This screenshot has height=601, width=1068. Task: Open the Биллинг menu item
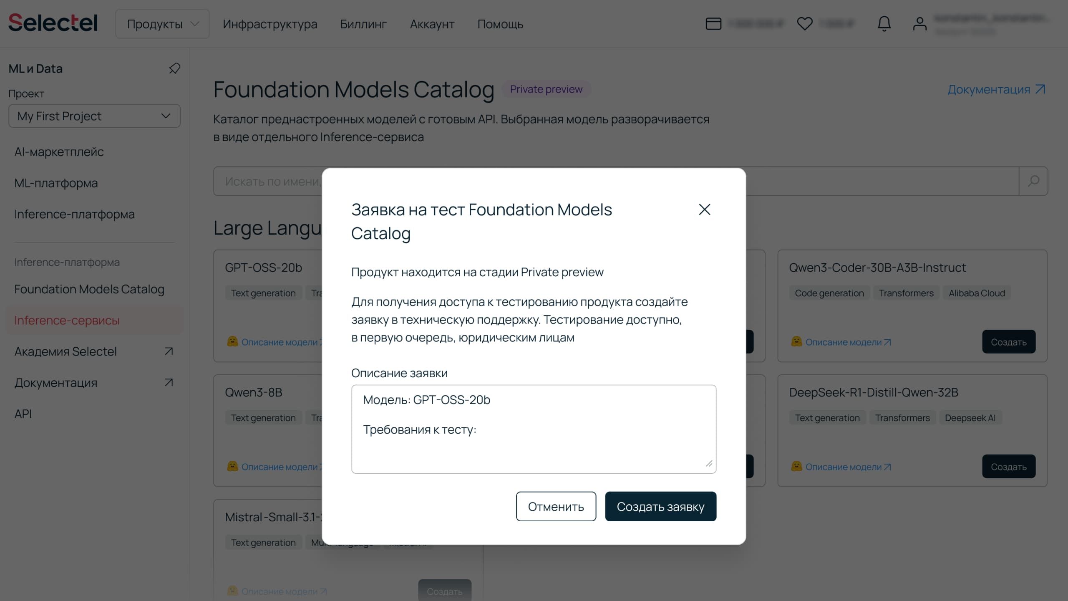[x=363, y=24]
